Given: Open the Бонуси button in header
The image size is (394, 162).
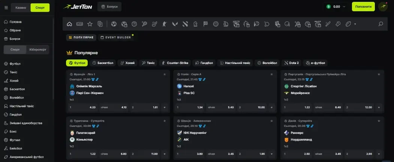Looking at the screenshot, I should [x=109, y=6].
